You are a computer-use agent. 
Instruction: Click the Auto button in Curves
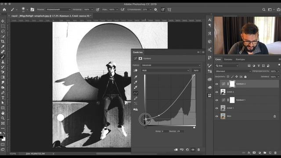[196, 71]
